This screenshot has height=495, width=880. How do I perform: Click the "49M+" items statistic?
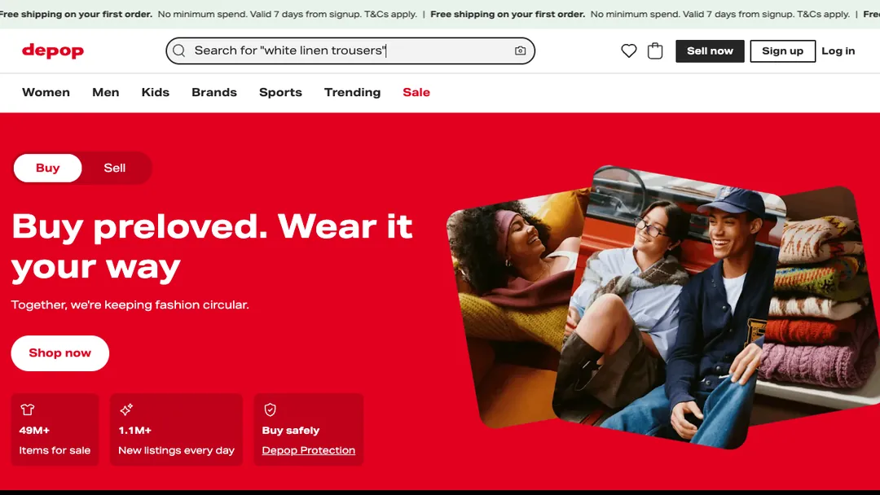(x=34, y=431)
